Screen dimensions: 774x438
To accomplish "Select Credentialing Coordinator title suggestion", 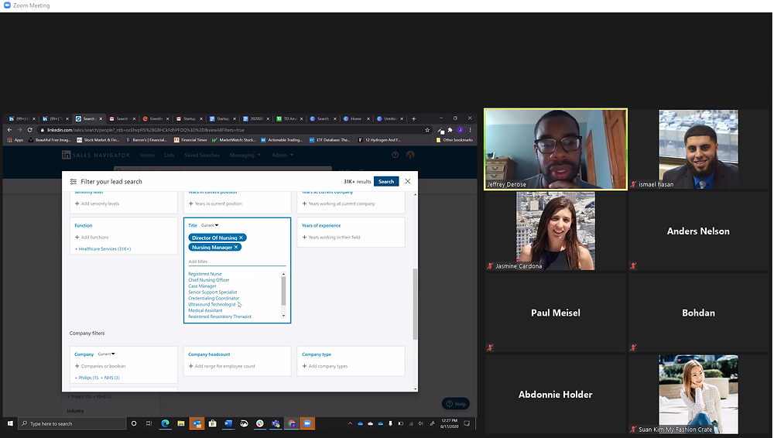I will click(x=214, y=298).
